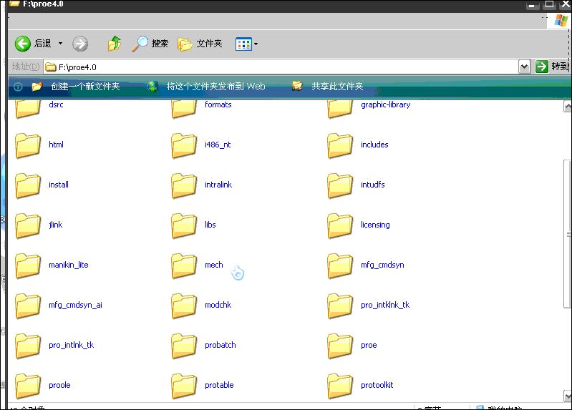
Task: Select the intudfs folder icon
Action: coord(340,185)
